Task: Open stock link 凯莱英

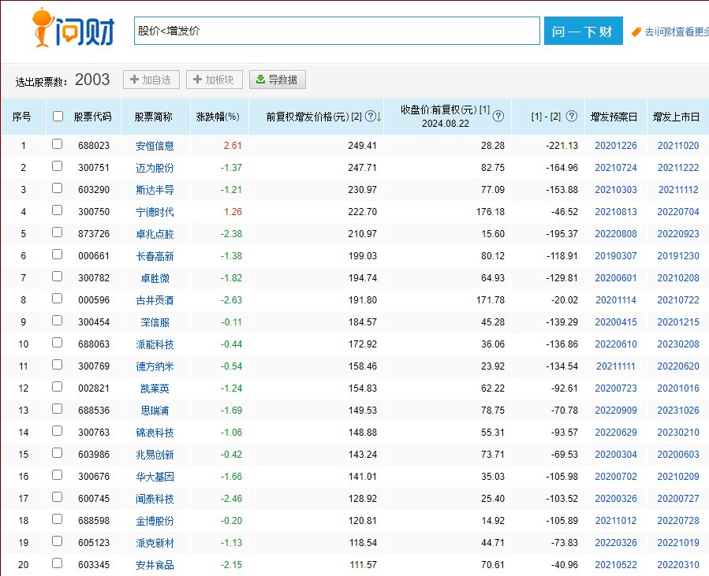Action: [x=155, y=388]
